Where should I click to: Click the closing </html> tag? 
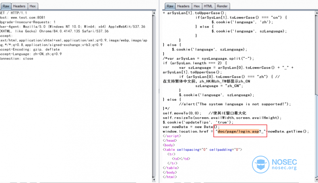[x=170, y=177]
